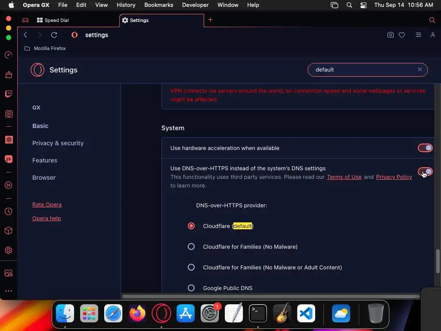The height and width of the screenshot is (331, 441).
Task: Open Twitch panel in sidebar
Action: (9, 94)
